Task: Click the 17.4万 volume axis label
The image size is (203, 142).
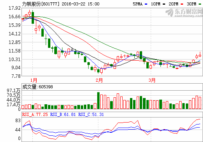Action: click(14, 105)
